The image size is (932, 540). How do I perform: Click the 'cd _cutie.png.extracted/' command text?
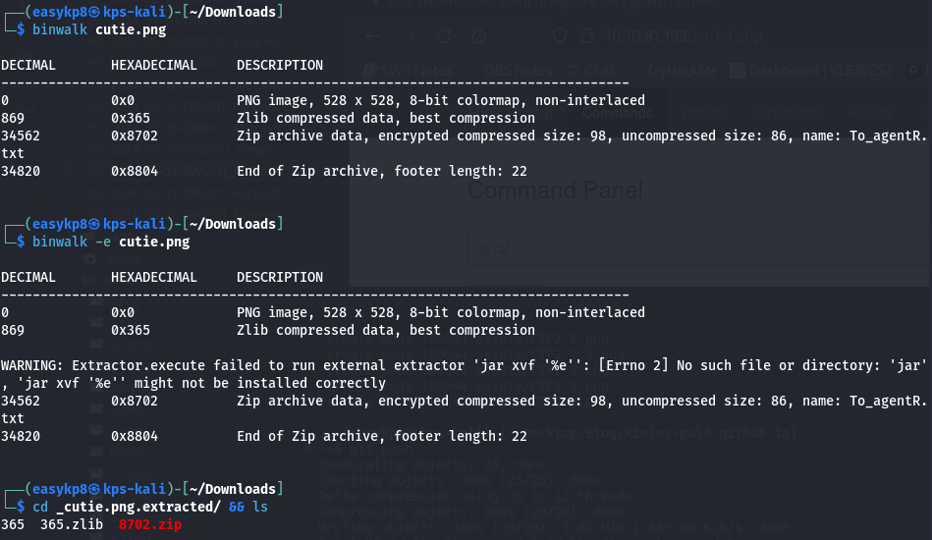pyautogui.click(x=126, y=507)
